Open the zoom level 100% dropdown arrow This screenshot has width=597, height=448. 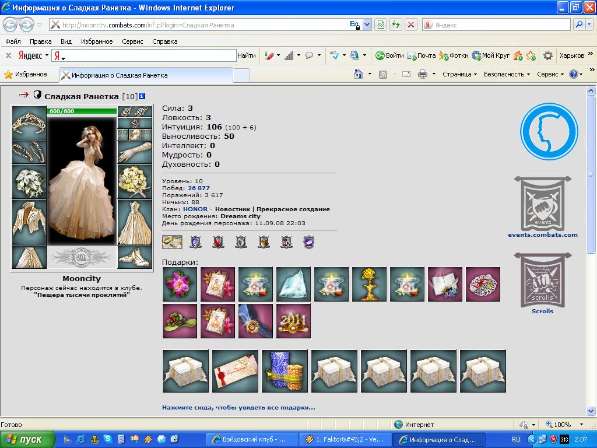click(x=581, y=425)
